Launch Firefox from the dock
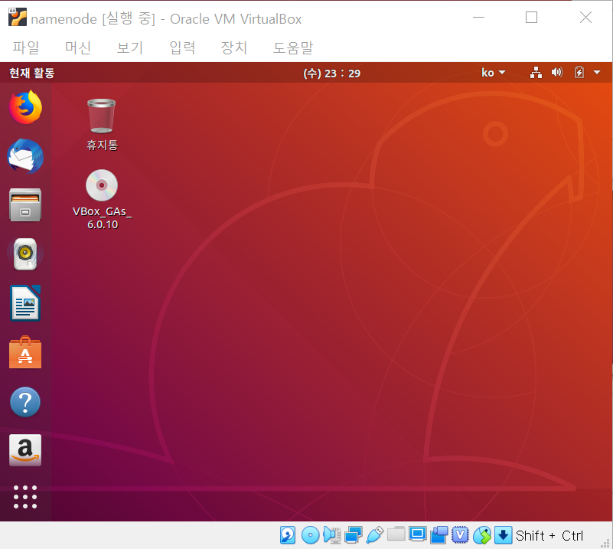Screen dimensions: 613x549 pos(25,107)
